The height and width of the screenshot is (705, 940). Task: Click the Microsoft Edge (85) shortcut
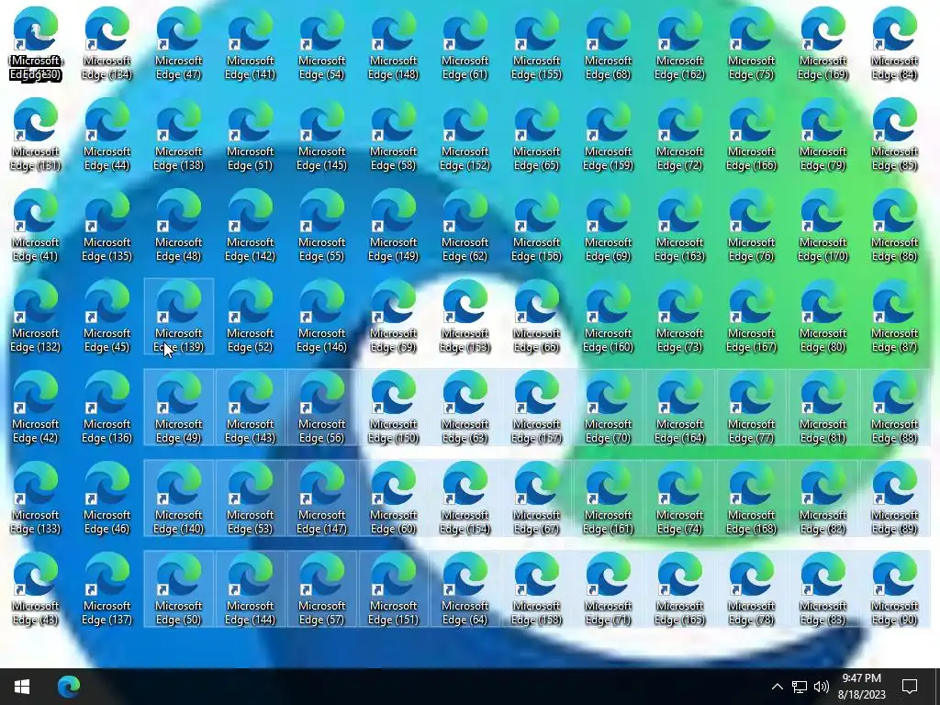pos(894,134)
